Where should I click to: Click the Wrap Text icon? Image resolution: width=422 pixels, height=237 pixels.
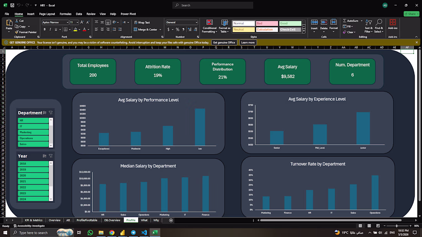(x=136, y=22)
